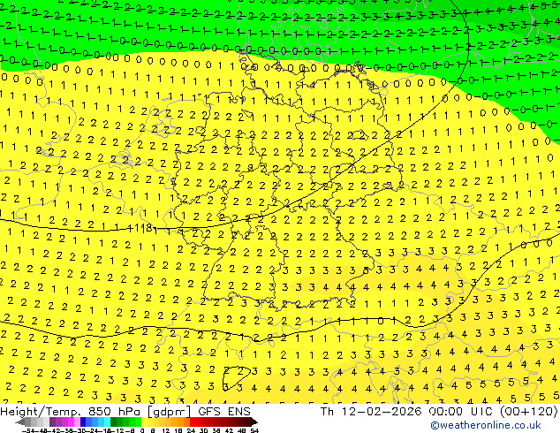Click the left arrow end of color scale
This screenshot has height=433, width=560.
(x=20, y=422)
